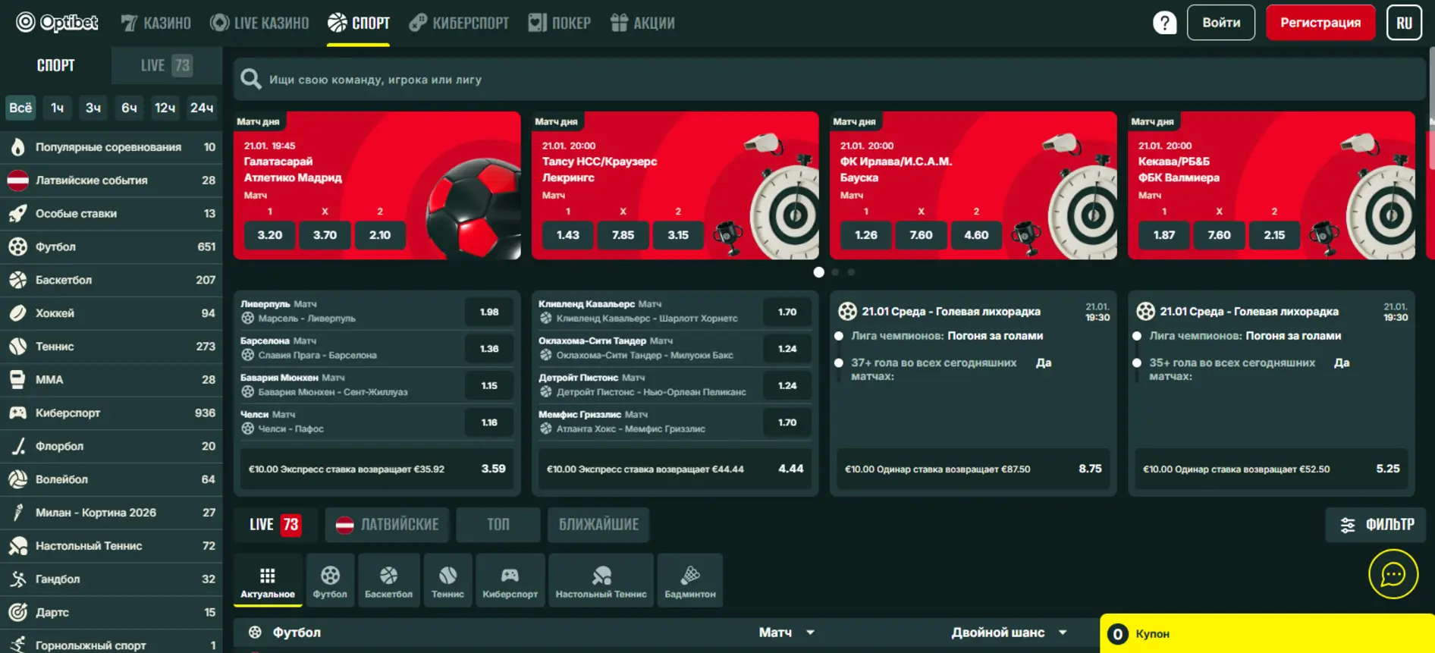Click the Optibet logo
The width and height of the screenshot is (1435, 653).
[58, 23]
